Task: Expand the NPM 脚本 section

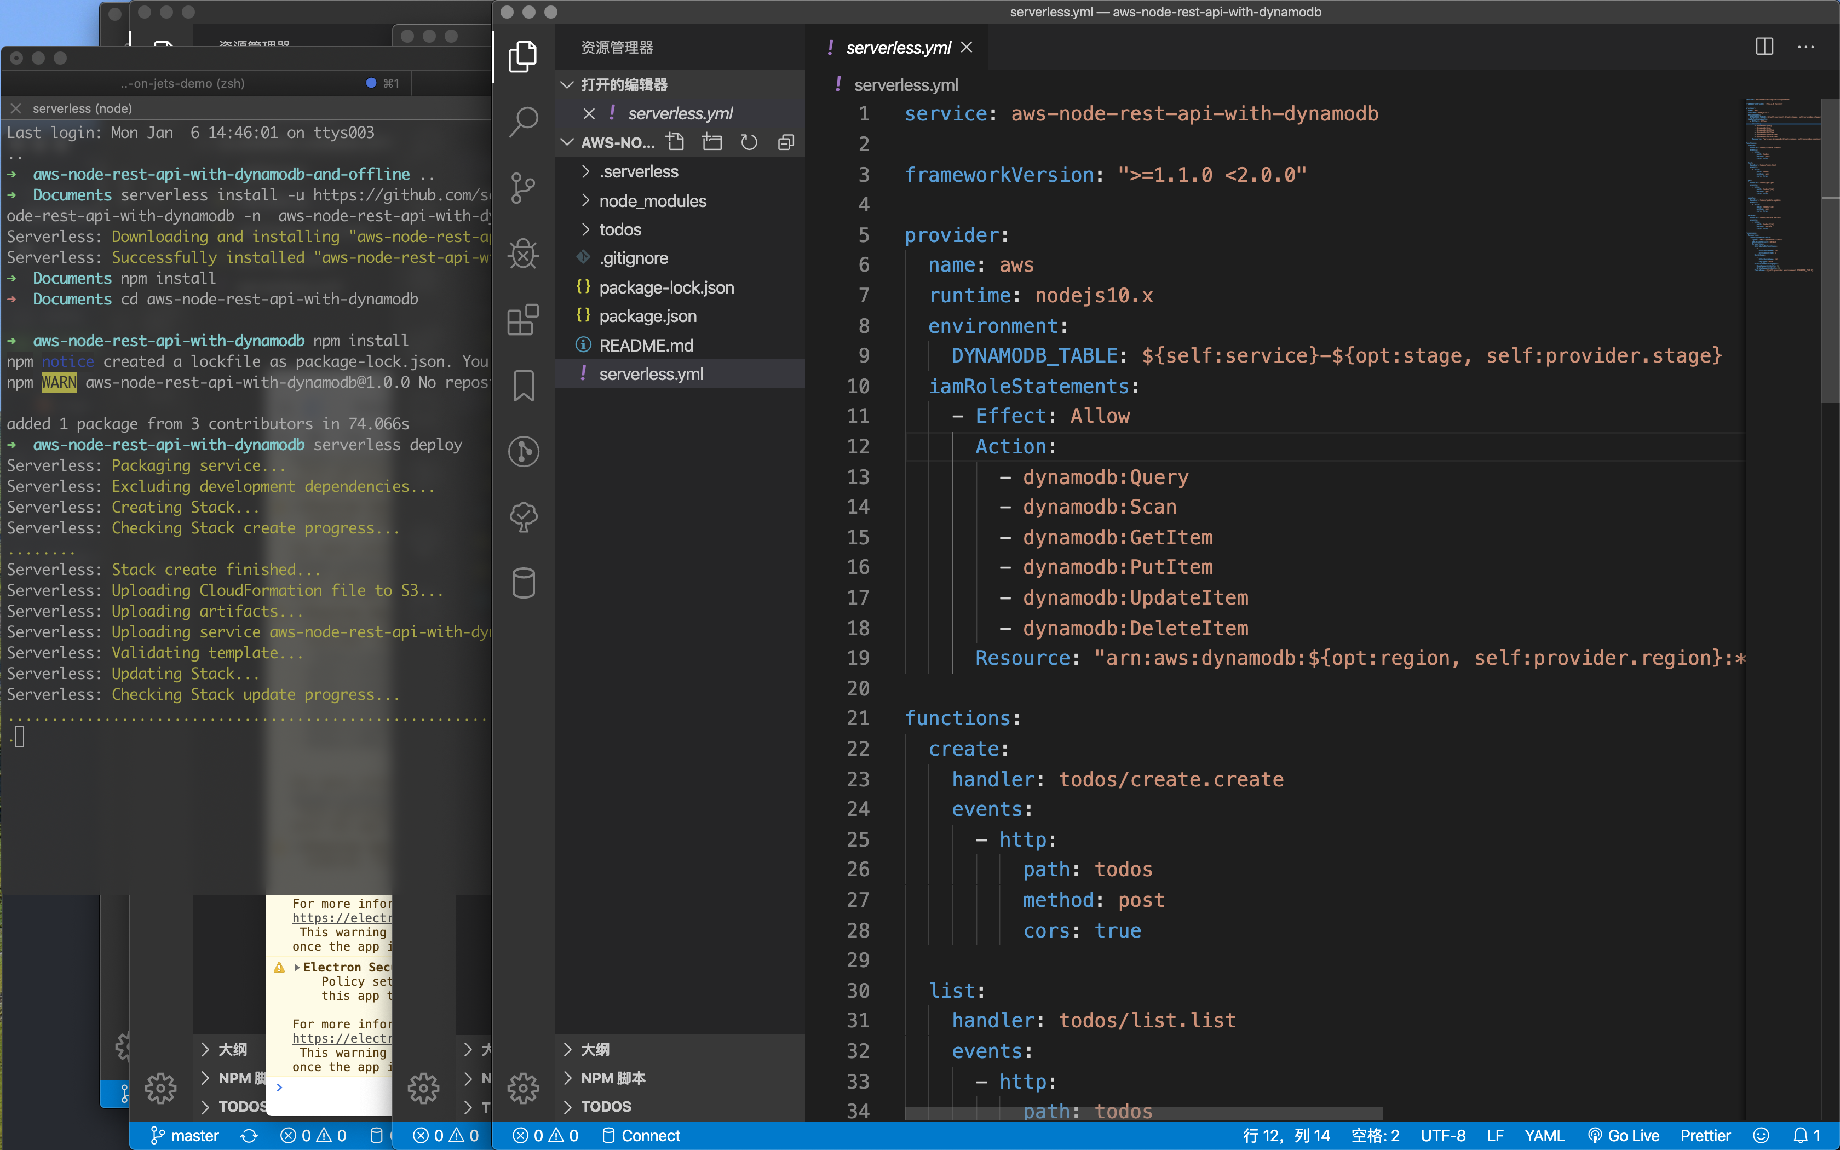Action: [x=613, y=1078]
